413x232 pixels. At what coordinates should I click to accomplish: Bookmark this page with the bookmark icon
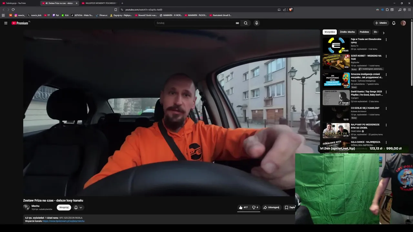pyautogui.click(x=116, y=10)
